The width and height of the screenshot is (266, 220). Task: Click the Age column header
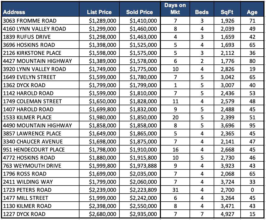(x=252, y=12)
